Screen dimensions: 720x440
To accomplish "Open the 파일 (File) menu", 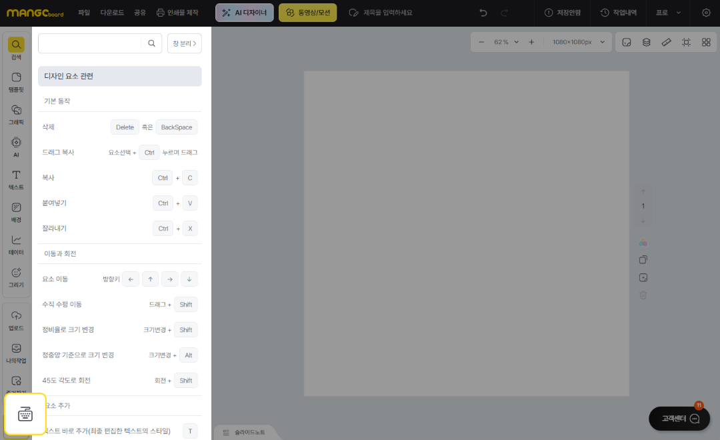I will (x=84, y=13).
